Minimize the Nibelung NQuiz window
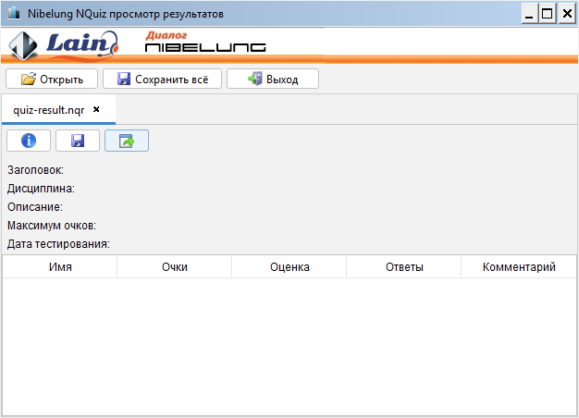Screen dimensions: 579x418 click(530, 14)
